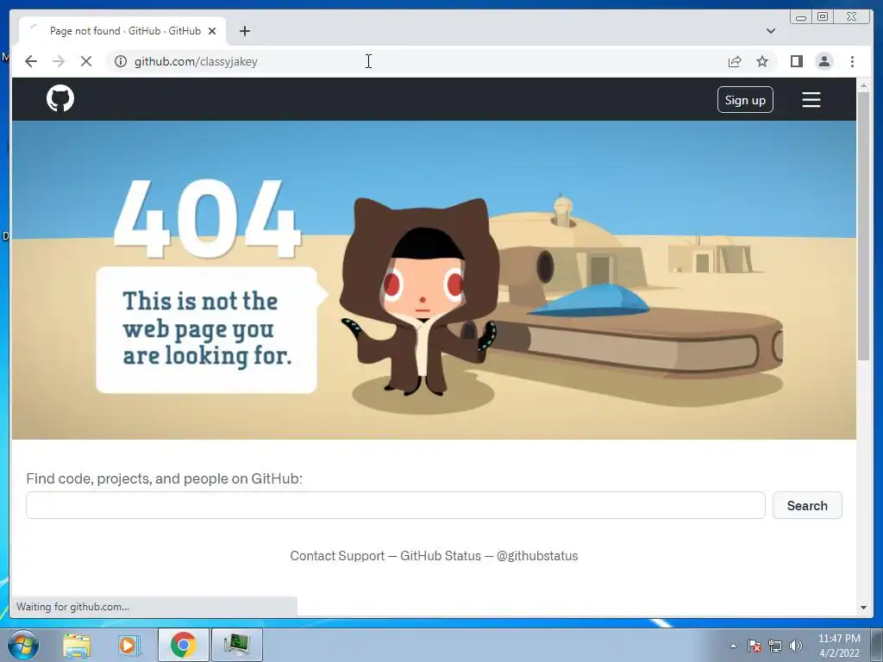View site information icon

(x=121, y=61)
